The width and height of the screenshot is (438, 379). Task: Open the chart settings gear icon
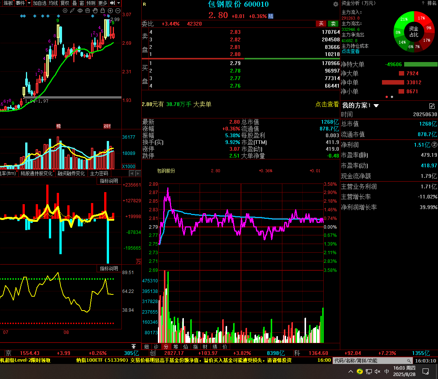pos(65,11)
